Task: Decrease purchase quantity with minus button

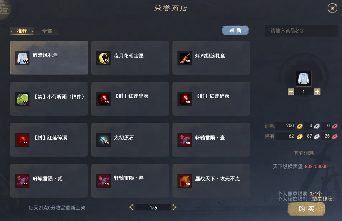Action: (x=291, y=92)
